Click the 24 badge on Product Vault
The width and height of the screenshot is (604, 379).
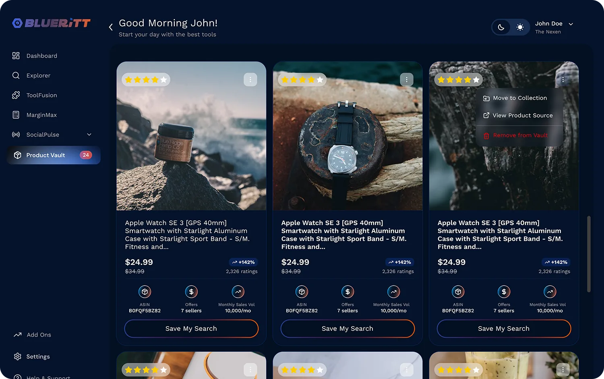[86, 155]
